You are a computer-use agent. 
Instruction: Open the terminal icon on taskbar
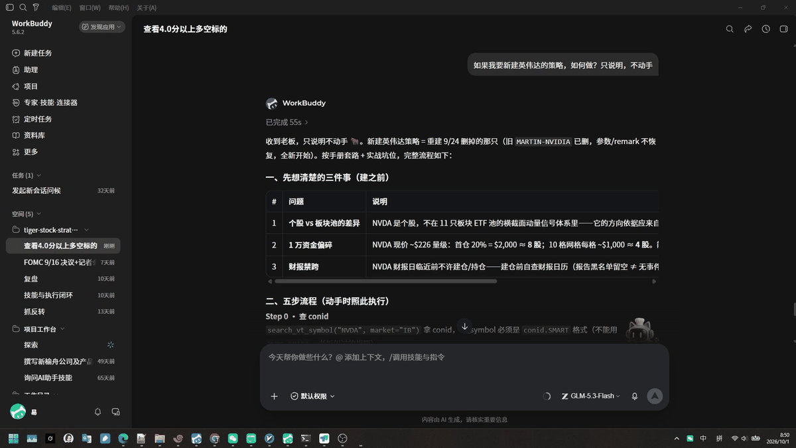(x=306, y=439)
